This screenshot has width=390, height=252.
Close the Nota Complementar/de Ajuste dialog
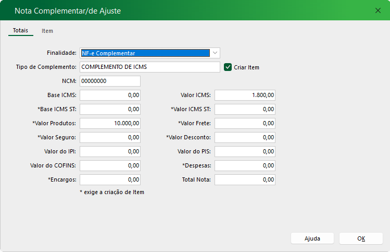(x=378, y=10)
